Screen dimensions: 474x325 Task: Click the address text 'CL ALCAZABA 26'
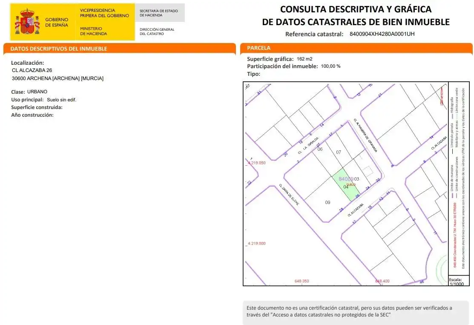[x=32, y=70]
